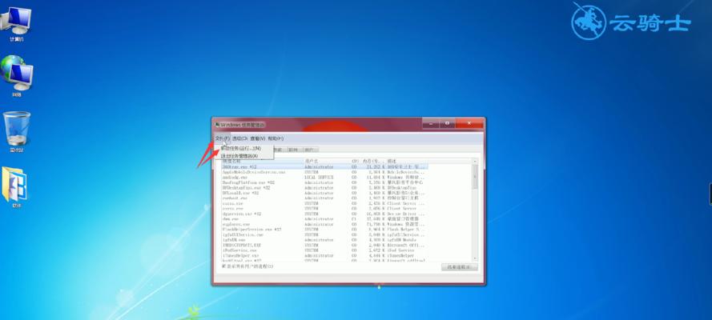This screenshot has width=712, height=320.
Task: Minimize the Task Manager window
Action: tap(431, 123)
